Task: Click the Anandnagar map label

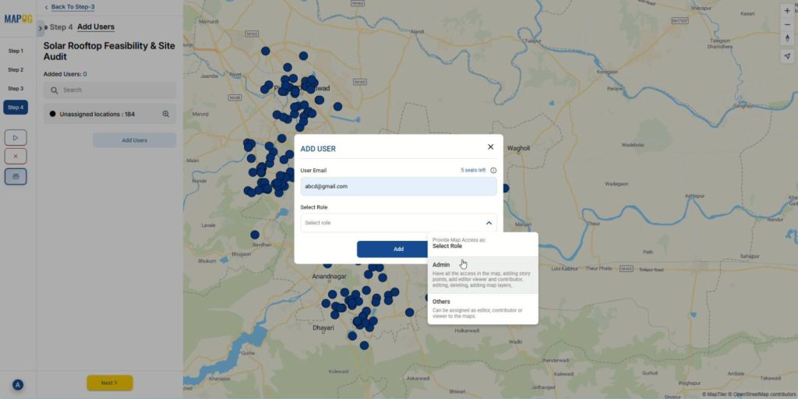Action: [x=330, y=277]
